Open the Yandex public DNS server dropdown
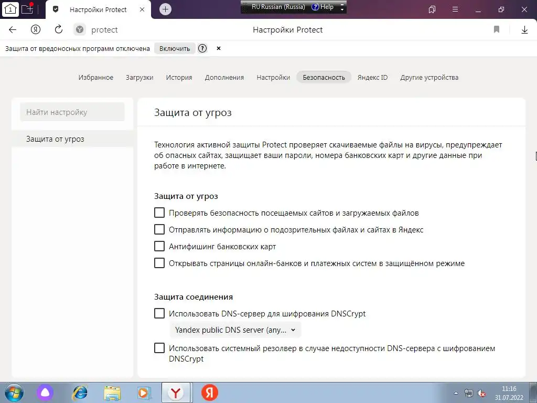537x403 pixels. click(235, 330)
